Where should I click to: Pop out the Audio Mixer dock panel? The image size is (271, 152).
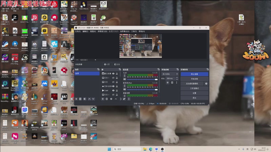[x=159, y=70]
